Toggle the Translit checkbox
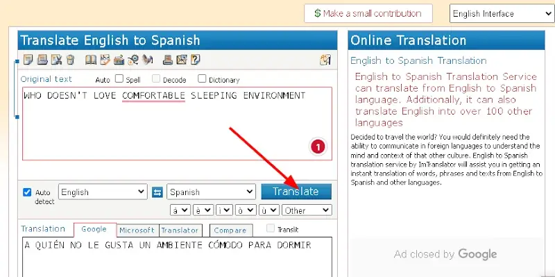 click(x=271, y=228)
